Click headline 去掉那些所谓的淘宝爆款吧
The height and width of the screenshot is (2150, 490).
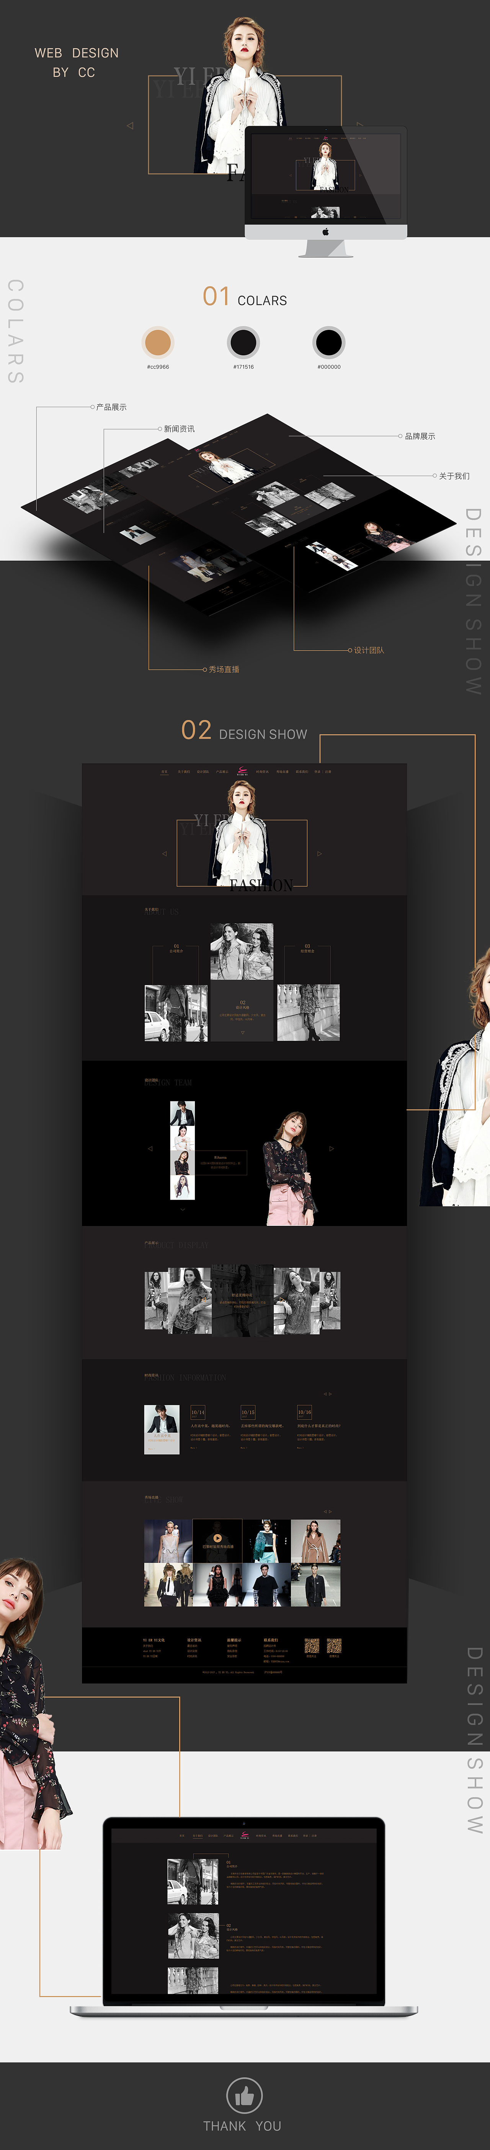[262, 1427]
